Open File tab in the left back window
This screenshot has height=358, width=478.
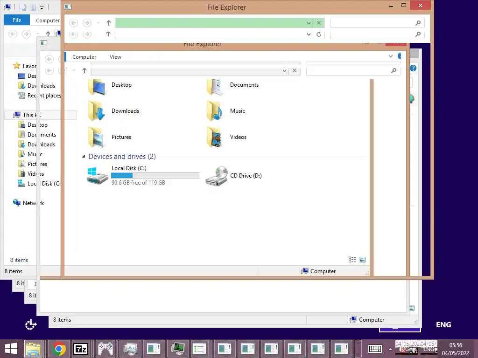pyautogui.click(x=17, y=20)
